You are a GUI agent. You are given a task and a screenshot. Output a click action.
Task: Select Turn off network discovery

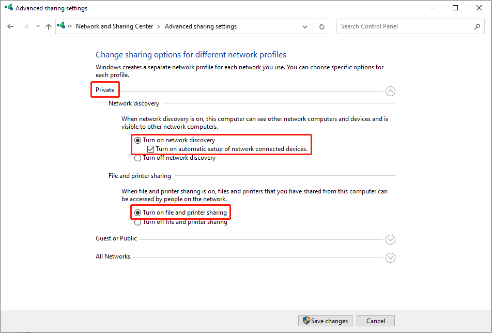coord(137,158)
